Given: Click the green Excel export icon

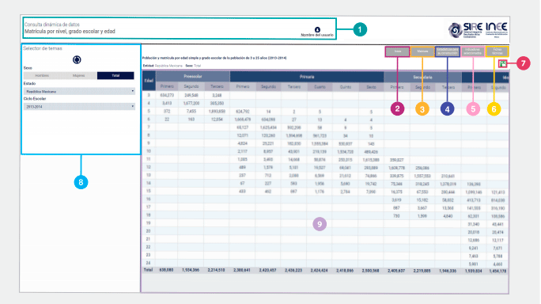Looking at the screenshot, I should pyautogui.click(x=503, y=63).
